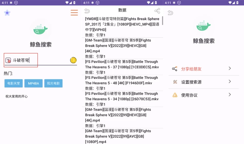This screenshot has width=244, height=144.
Task: Tap the back arrow on data screen
Action: (x=87, y=11)
